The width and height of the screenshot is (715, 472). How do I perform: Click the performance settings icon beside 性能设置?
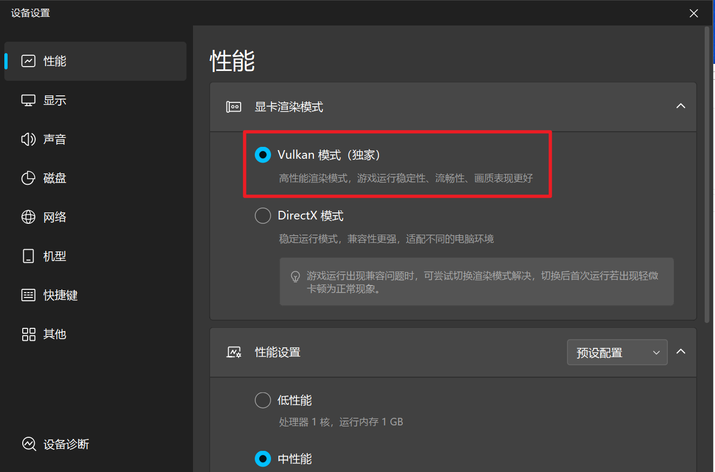click(234, 352)
